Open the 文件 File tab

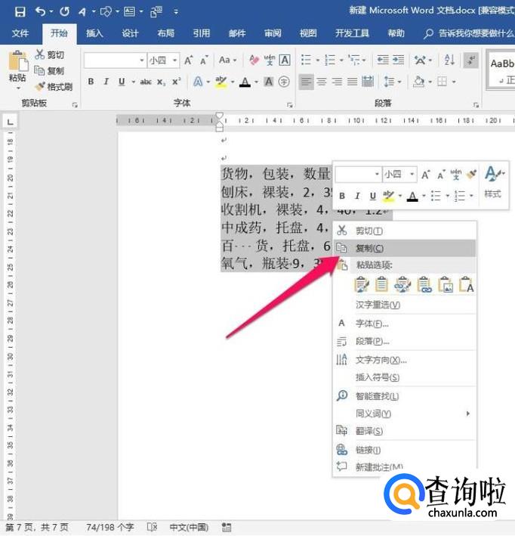(20, 33)
